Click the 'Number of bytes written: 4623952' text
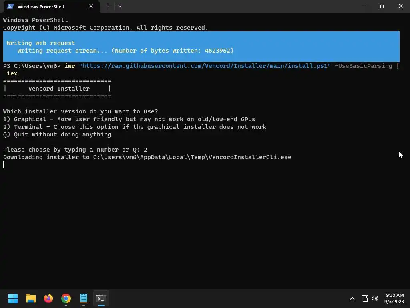This screenshot has width=410, height=308. (173, 51)
